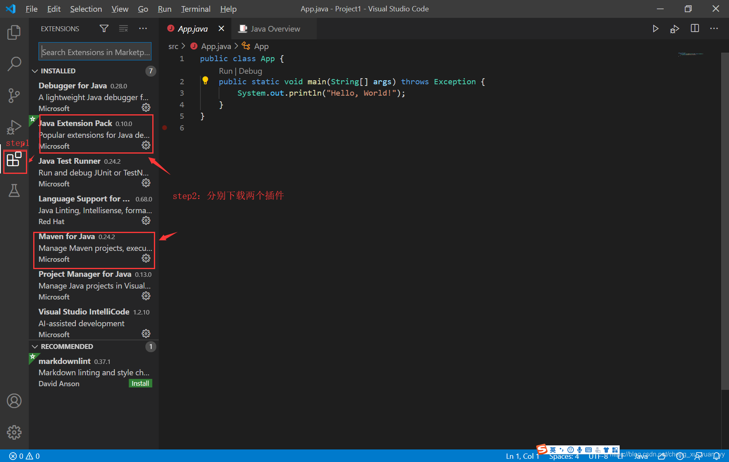Toggle the input method language in taskbar
729x462 pixels.
click(x=553, y=449)
